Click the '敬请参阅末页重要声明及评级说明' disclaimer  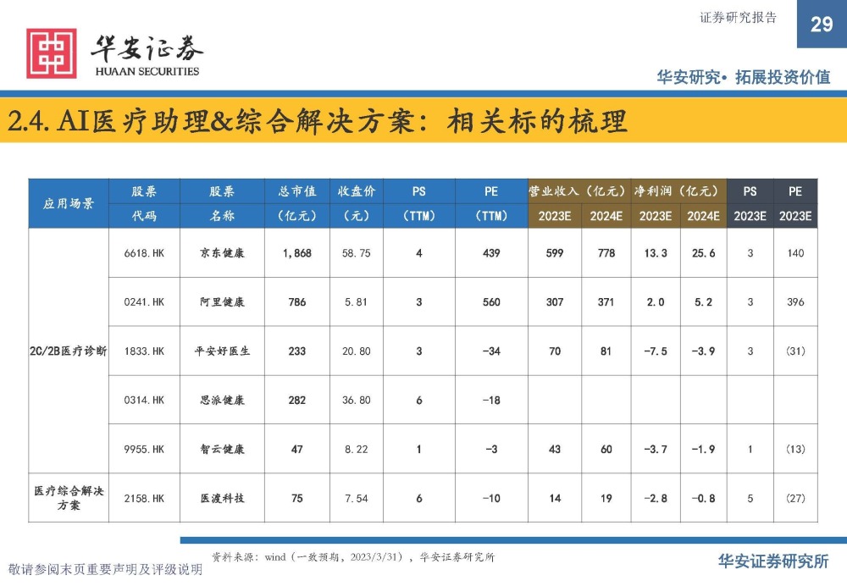pos(105,569)
